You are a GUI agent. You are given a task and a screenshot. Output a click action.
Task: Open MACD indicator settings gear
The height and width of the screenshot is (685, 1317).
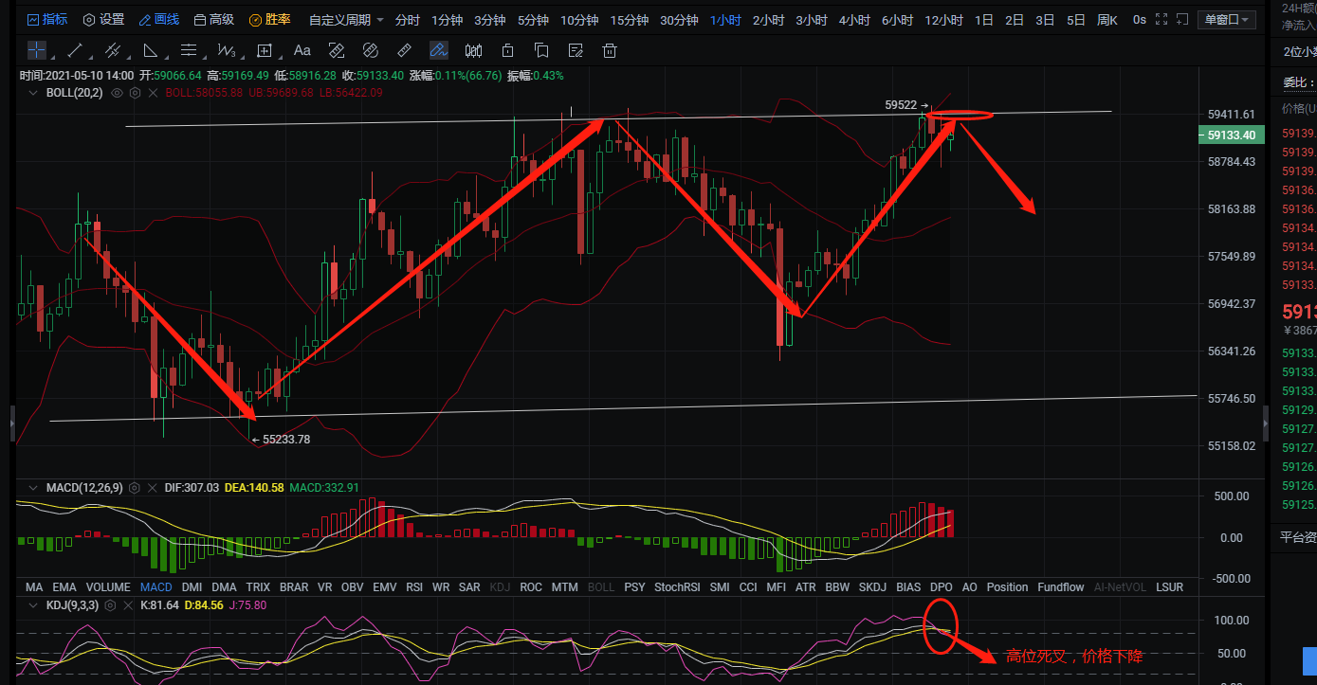[x=135, y=488]
